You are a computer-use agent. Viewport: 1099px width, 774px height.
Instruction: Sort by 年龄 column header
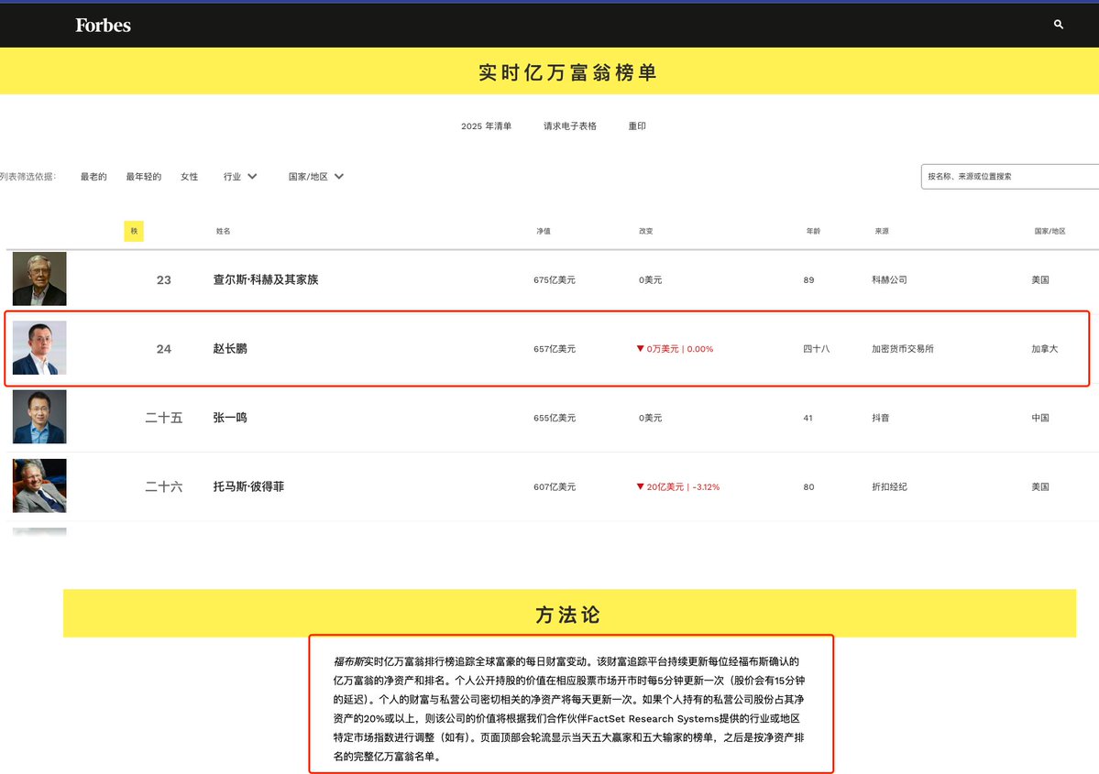[813, 231]
